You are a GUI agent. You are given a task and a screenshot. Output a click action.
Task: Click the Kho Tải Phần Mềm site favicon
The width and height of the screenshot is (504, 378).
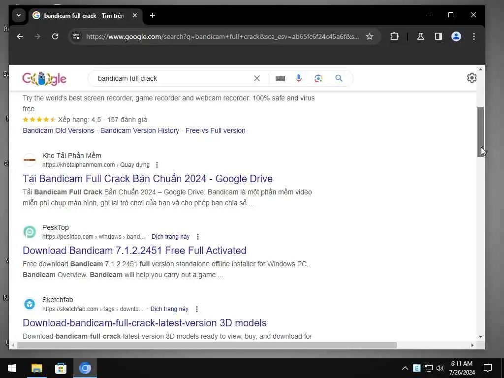[30, 160]
